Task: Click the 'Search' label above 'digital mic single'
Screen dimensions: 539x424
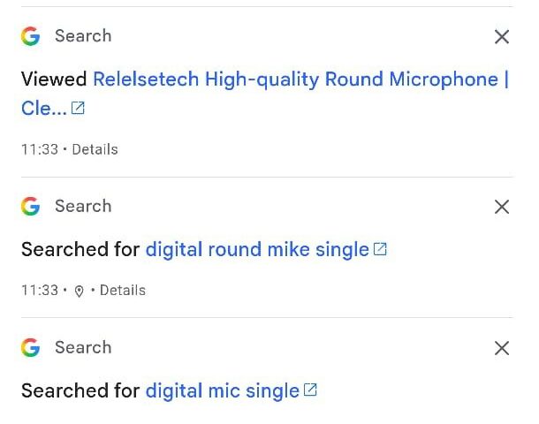Action: click(x=83, y=348)
